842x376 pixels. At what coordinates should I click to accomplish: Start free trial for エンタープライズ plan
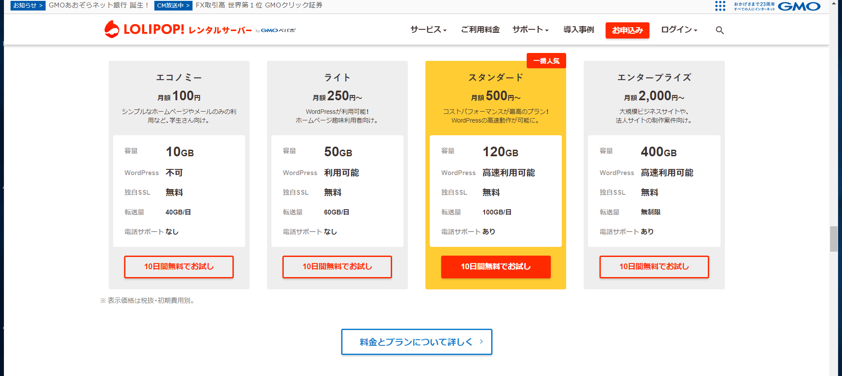654,267
